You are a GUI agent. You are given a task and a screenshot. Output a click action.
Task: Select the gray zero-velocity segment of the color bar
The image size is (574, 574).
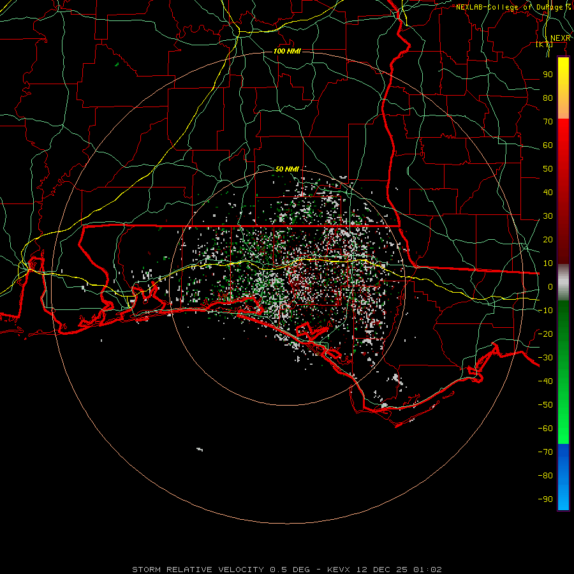click(563, 283)
